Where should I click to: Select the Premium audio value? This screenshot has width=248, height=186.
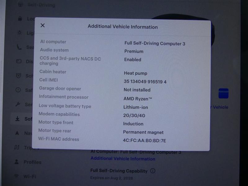134,51
